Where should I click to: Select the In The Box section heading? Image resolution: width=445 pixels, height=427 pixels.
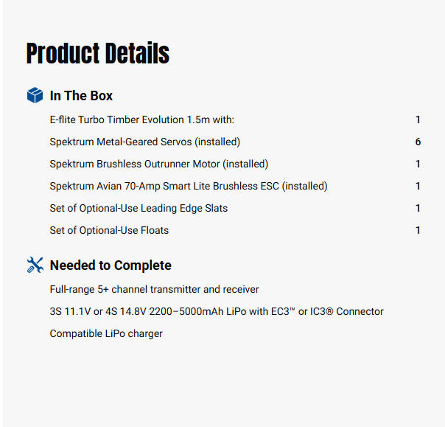click(x=81, y=96)
